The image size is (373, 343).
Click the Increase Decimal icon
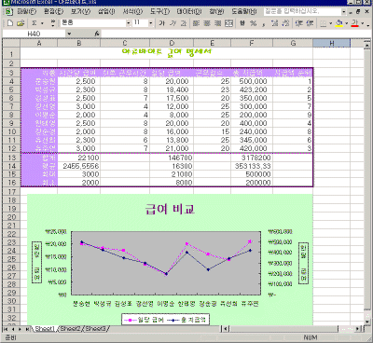[275, 23]
